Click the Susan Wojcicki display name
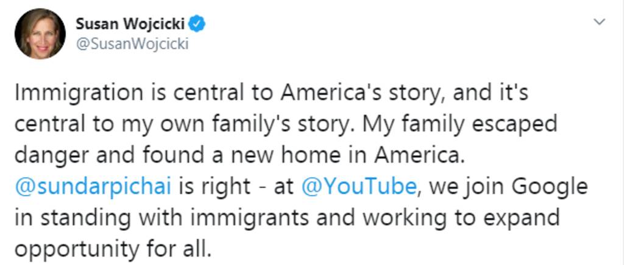The height and width of the screenshot is (265, 624). (x=130, y=25)
